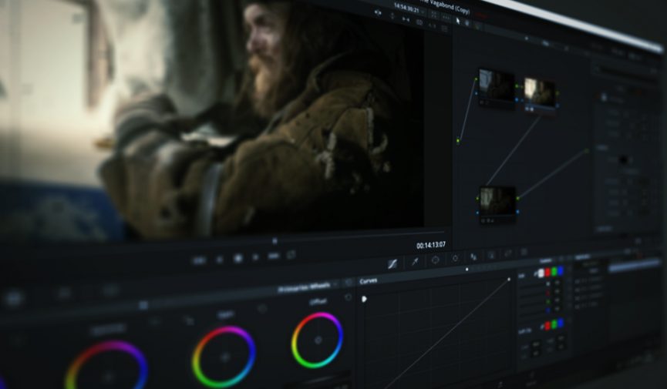Click the Keyframes panel timeline bar
Image resolution: width=667 pixels, height=389 pixels.
click(634, 266)
